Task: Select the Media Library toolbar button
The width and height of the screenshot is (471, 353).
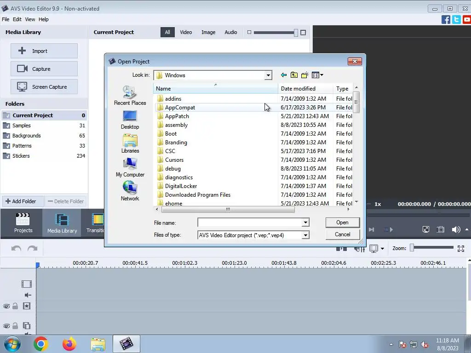Action: pyautogui.click(x=62, y=223)
